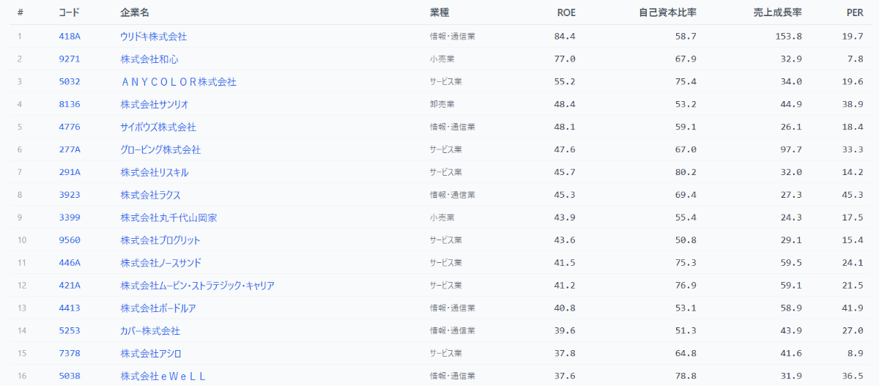Open stock code link 5038

coord(70,376)
